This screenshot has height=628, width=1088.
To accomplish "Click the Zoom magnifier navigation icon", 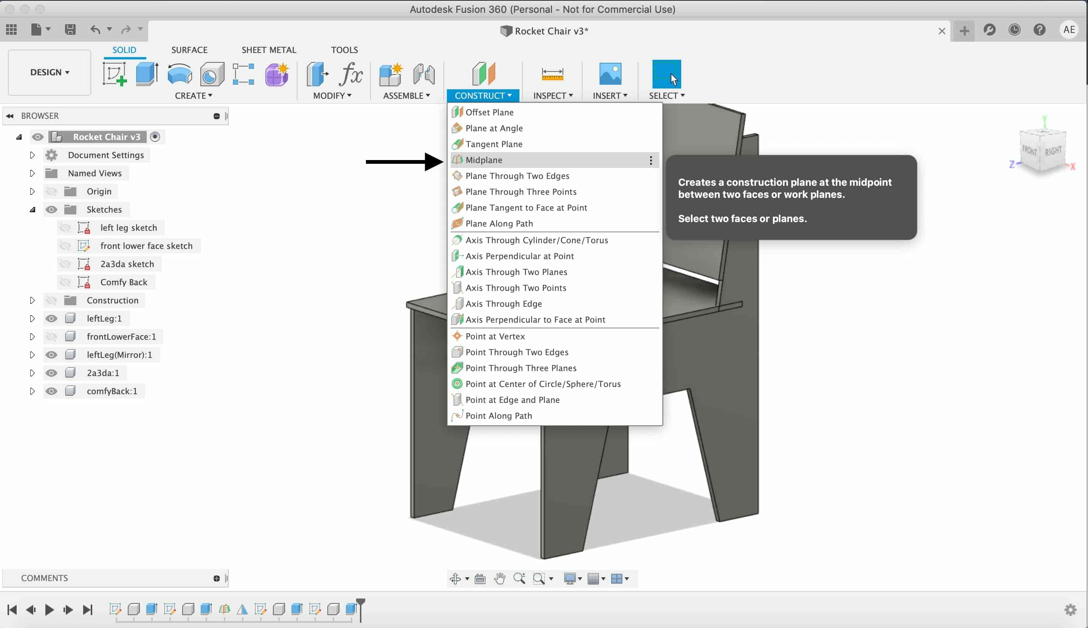I will [x=519, y=578].
